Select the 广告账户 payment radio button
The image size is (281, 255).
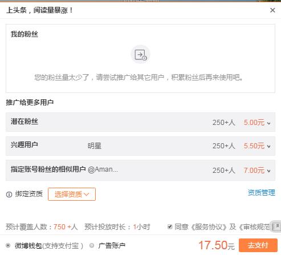tap(92, 245)
